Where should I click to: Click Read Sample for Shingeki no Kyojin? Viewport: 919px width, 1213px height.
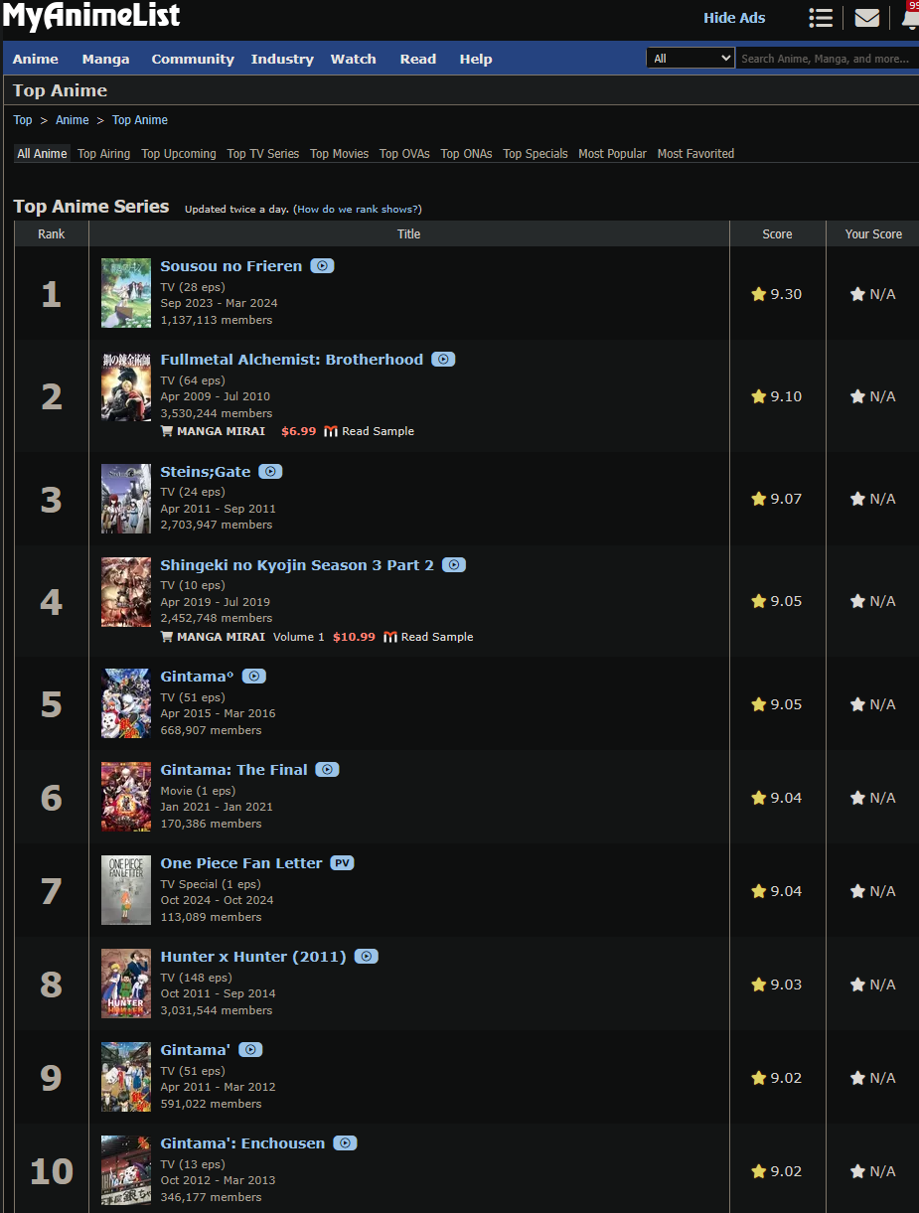click(x=437, y=637)
